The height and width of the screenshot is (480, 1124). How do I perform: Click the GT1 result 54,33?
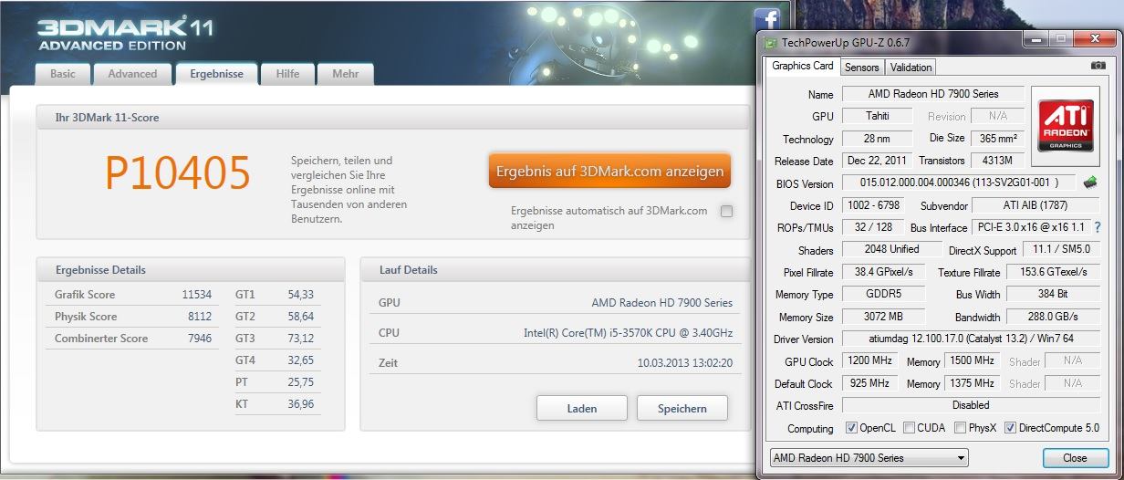point(300,295)
